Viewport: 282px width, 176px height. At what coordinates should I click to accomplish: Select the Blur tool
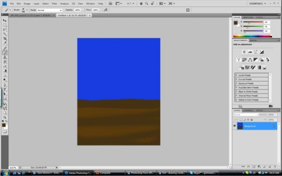(x=5, y=76)
